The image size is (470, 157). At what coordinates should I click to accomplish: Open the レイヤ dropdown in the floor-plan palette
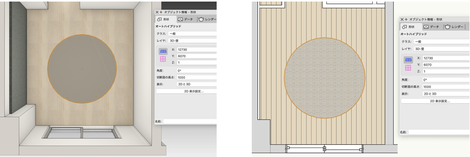441,49
